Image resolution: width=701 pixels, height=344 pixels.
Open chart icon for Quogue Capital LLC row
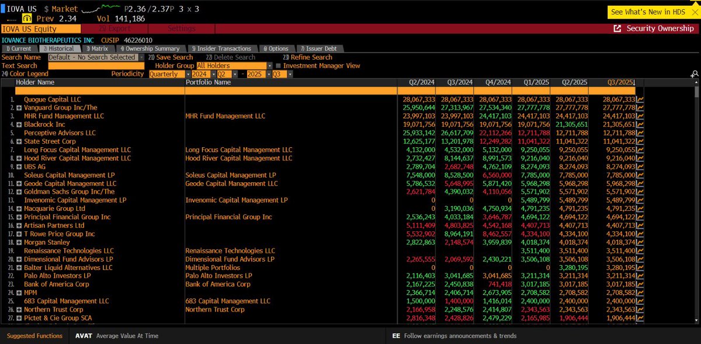tap(640, 100)
